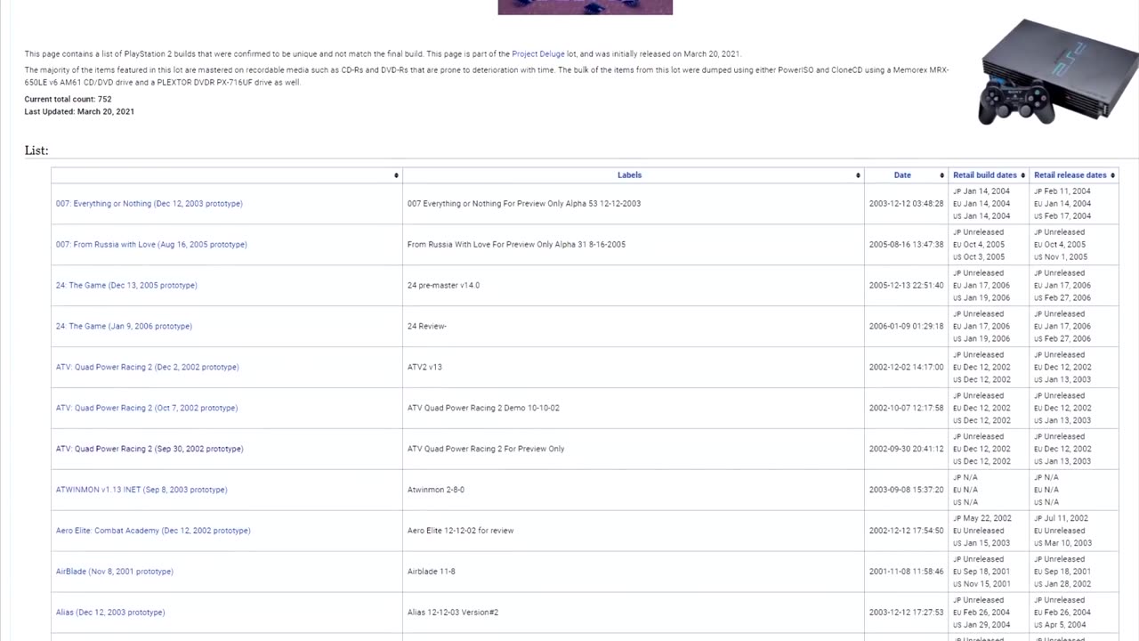Image resolution: width=1139 pixels, height=641 pixels.
Task: Sort by Retail build dates arrows
Action: click(1022, 175)
